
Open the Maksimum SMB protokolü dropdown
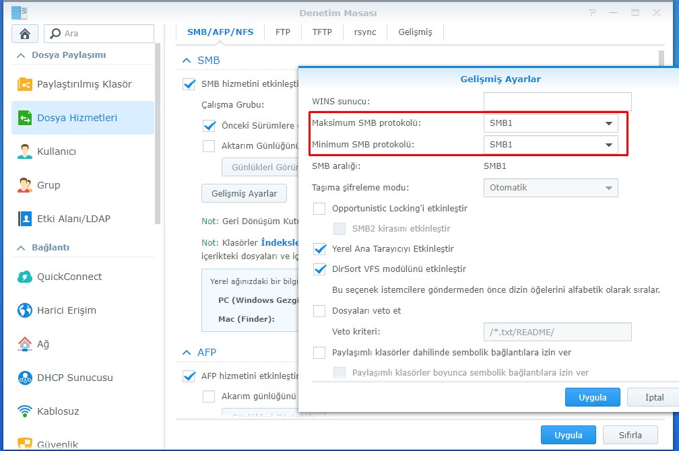click(550, 123)
